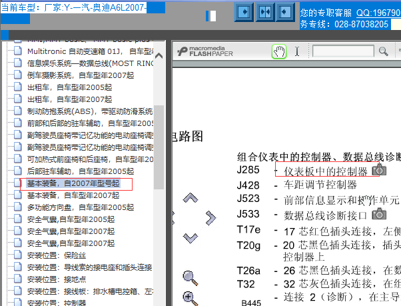The width and height of the screenshot is (401, 306).
Task: Select the FlashPaper text selection cursor tool
Action: point(297,51)
